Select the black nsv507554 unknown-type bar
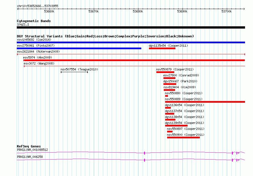The height and width of the screenshot is (176, 253). click(x=74, y=72)
